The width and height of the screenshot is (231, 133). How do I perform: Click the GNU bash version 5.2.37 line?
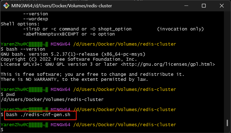click(73, 54)
